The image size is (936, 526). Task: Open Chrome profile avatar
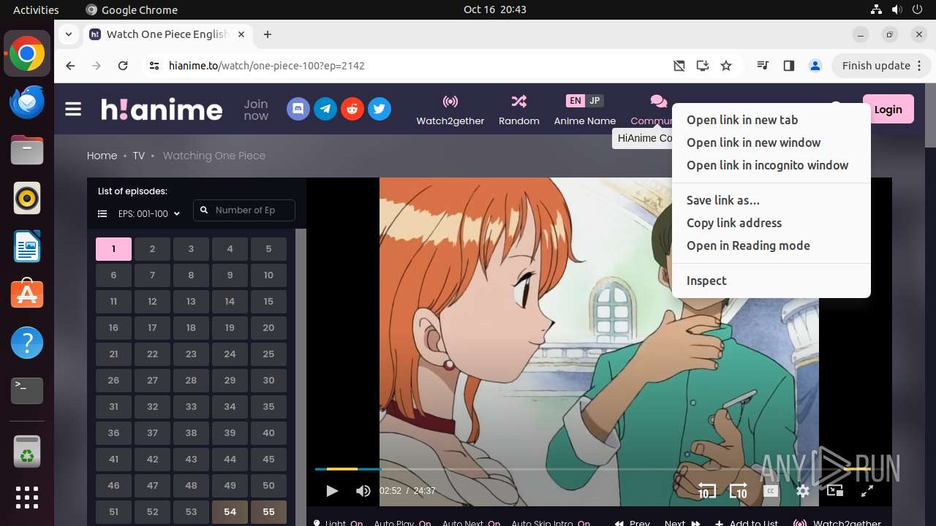click(815, 66)
